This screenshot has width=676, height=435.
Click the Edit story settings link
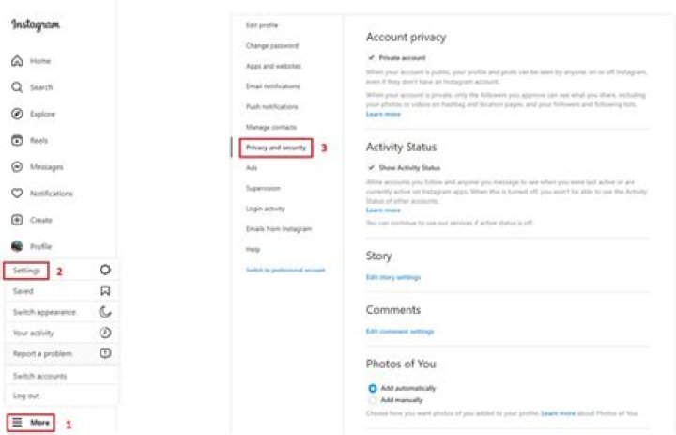click(x=393, y=277)
